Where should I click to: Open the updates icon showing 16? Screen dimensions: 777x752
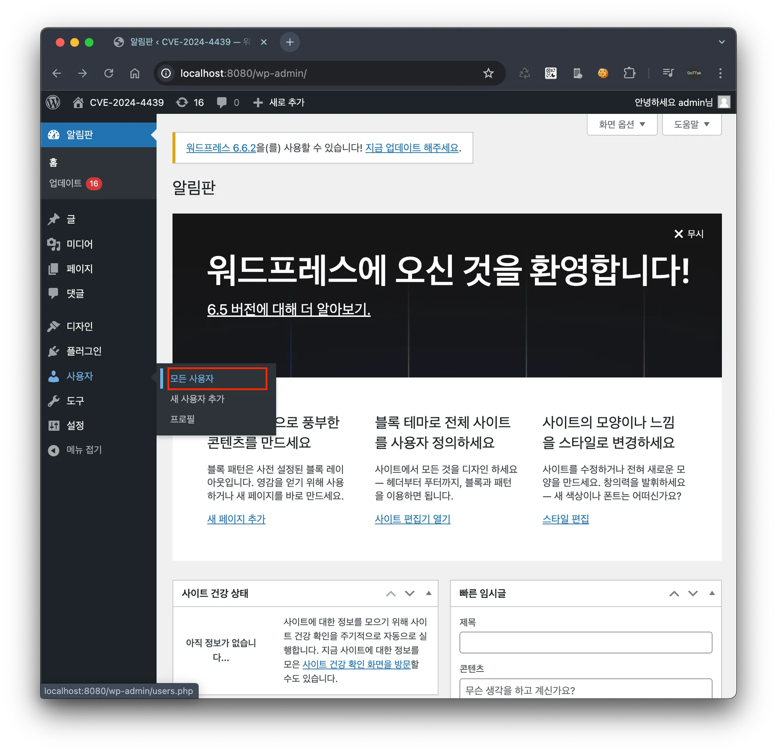pos(189,102)
